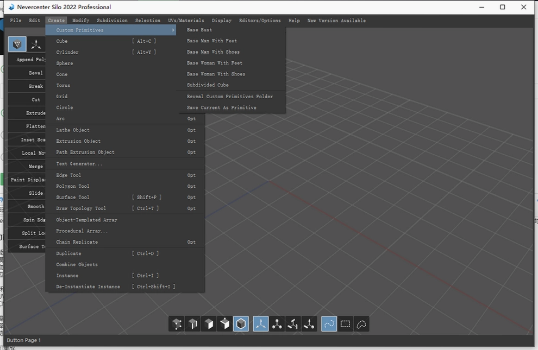This screenshot has height=350, width=538.
Task: Open Path Extrusion Object options via Opt
Action: tap(191, 152)
